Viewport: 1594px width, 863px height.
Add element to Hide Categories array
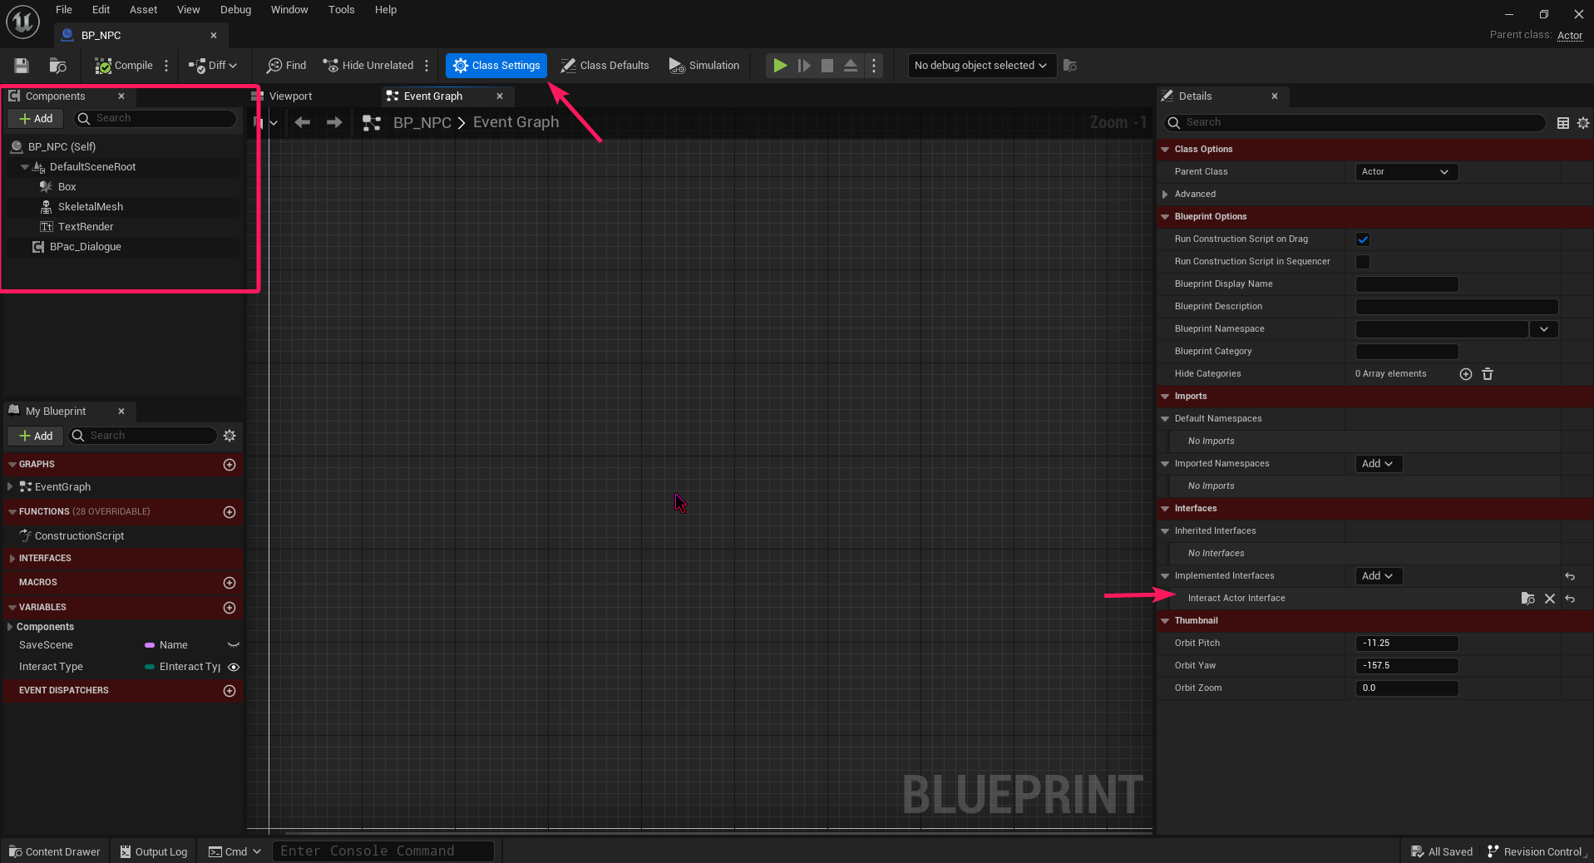pos(1465,374)
